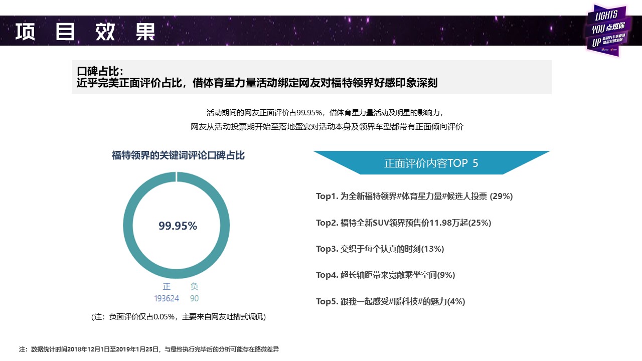Click the footer note about 数据统计时间
Viewport: 642px width, 361px height.
coord(149,349)
